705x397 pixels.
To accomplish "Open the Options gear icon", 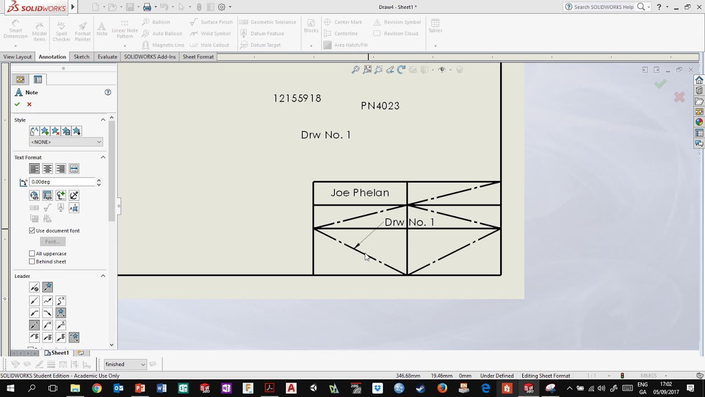I will 221,7.
